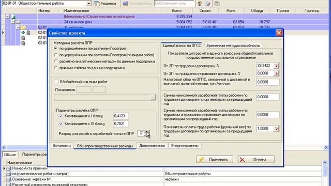The width and height of the screenshot is (331, 186).
Task: Open the Энергоносители tab
Action: tap(185, 146)
